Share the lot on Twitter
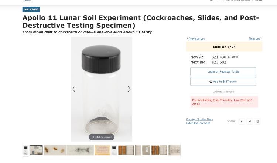 pyautogui.click(x=250, y=121)
